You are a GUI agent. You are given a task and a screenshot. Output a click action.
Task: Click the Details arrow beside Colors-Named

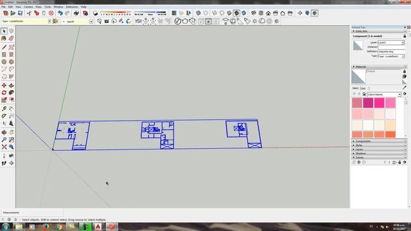point(405,94)
